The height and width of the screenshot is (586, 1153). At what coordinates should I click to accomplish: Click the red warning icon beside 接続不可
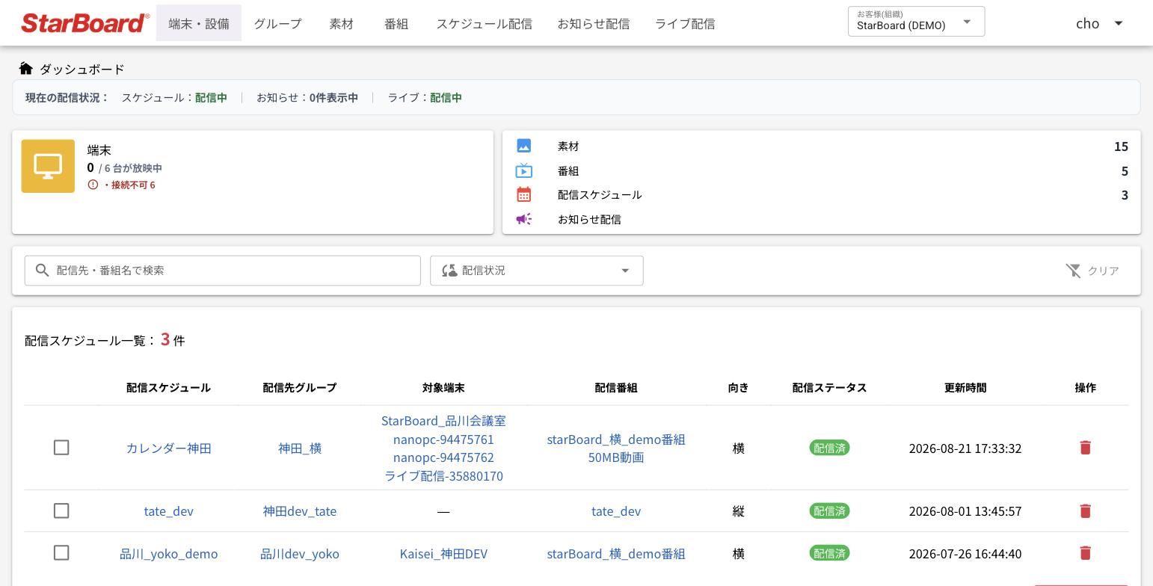pos(93,185)
